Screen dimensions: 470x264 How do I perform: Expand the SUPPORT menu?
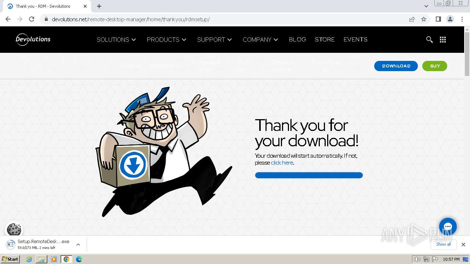click(214, 40)
